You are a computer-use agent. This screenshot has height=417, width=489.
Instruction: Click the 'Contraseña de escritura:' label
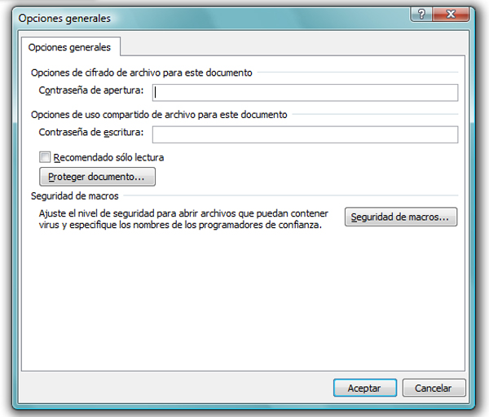91,133
